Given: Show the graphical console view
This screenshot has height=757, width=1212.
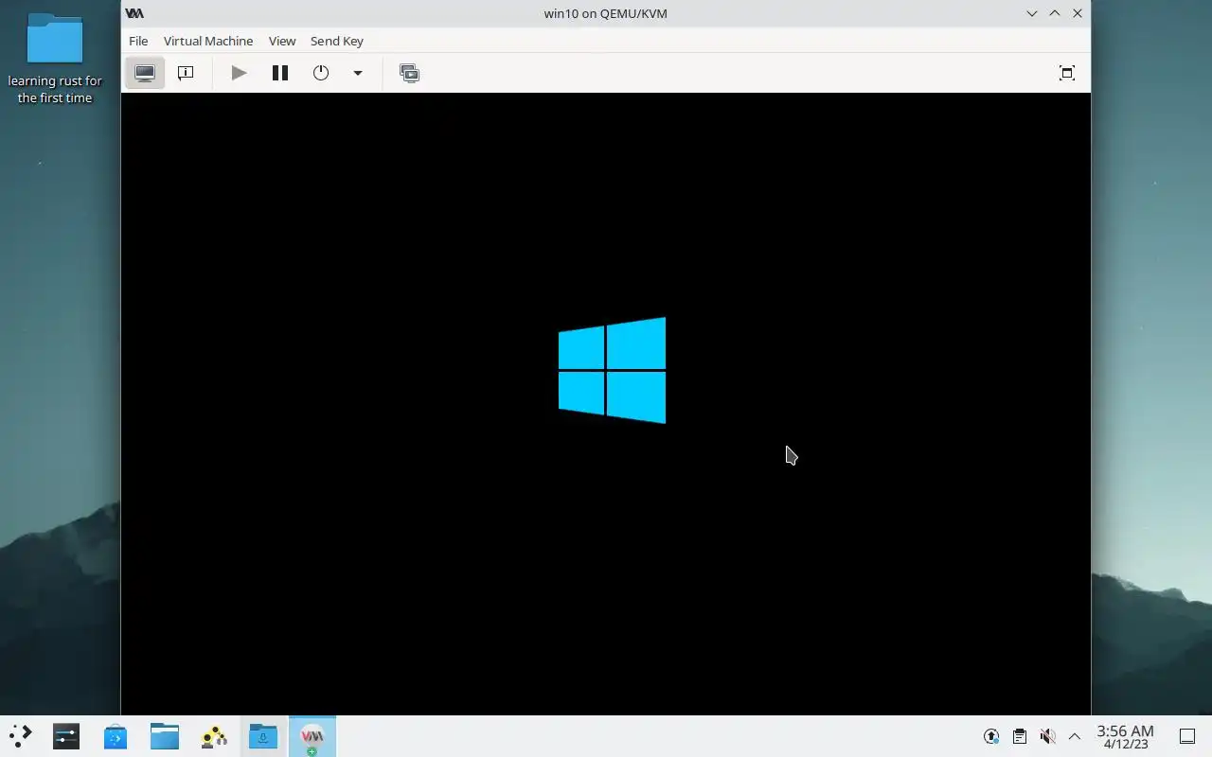Looking at the screenshot, I should (x=145, y=73).
